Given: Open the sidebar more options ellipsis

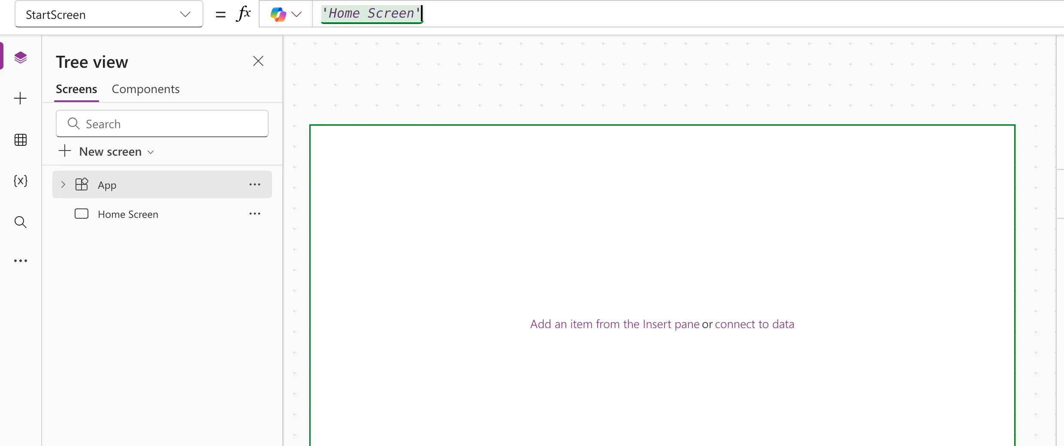Looking at the screenshot, I should tap(20, 261).
